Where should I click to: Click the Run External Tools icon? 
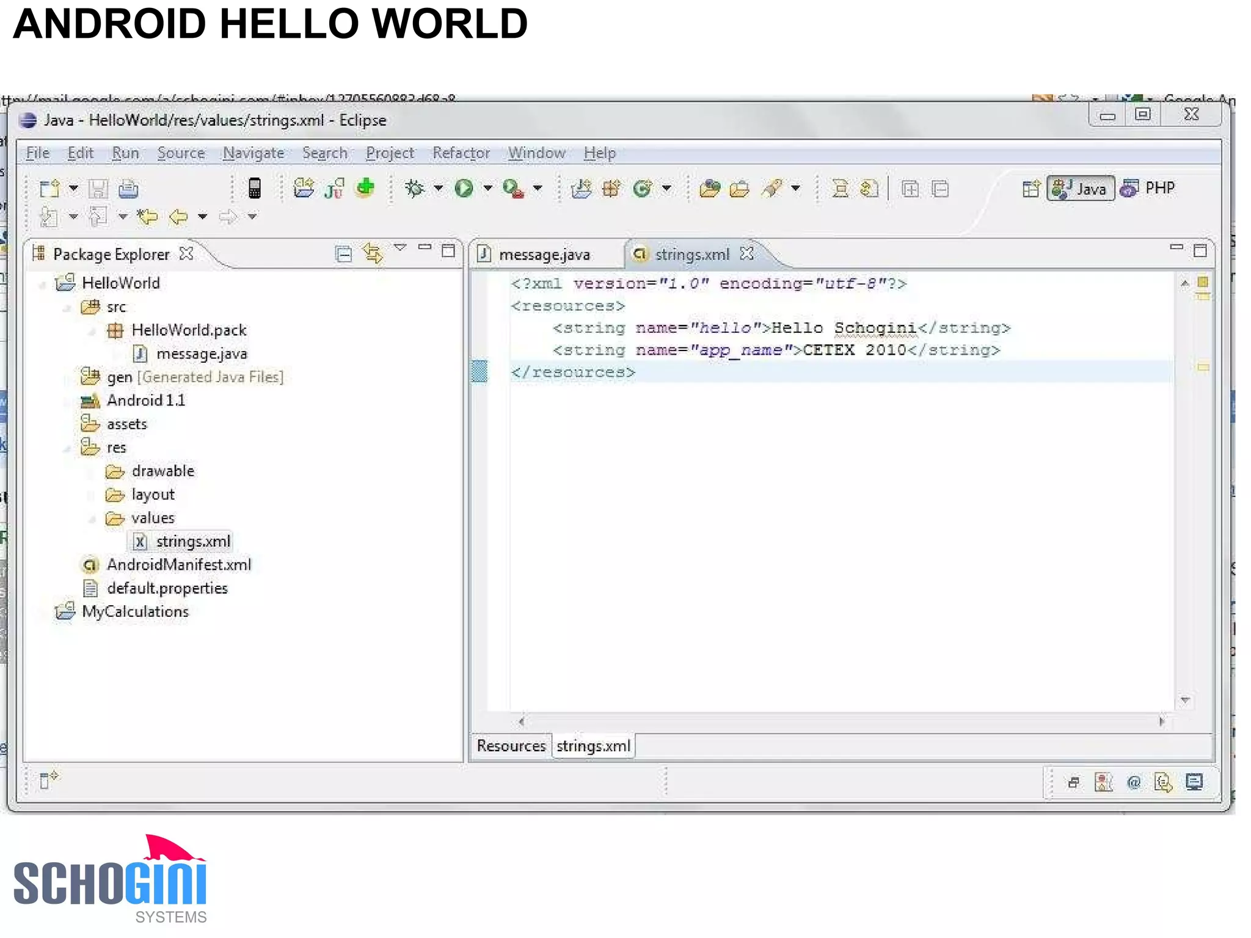click(513, 189)
